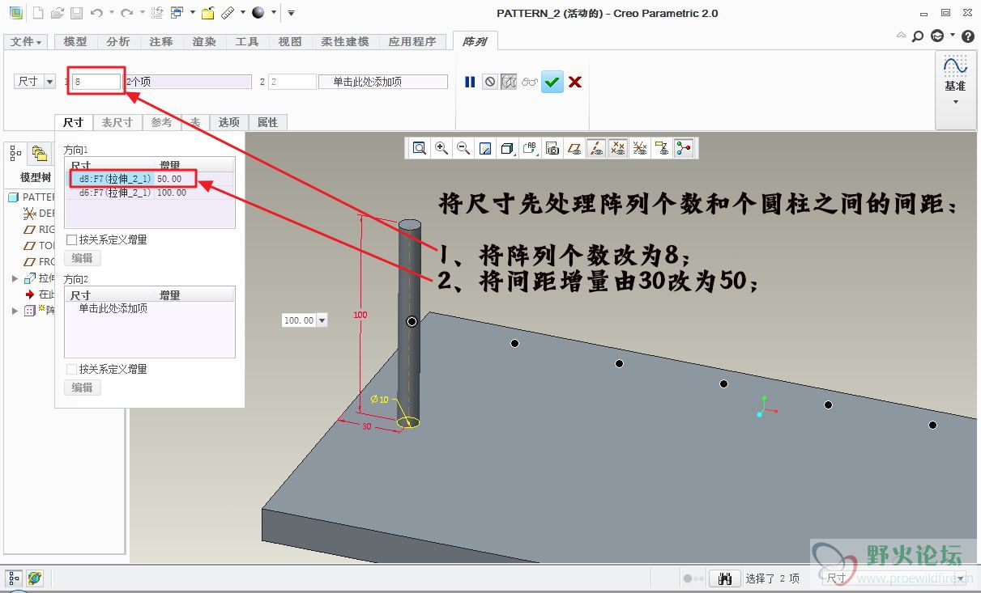Toggle coordinate system display

640,148
